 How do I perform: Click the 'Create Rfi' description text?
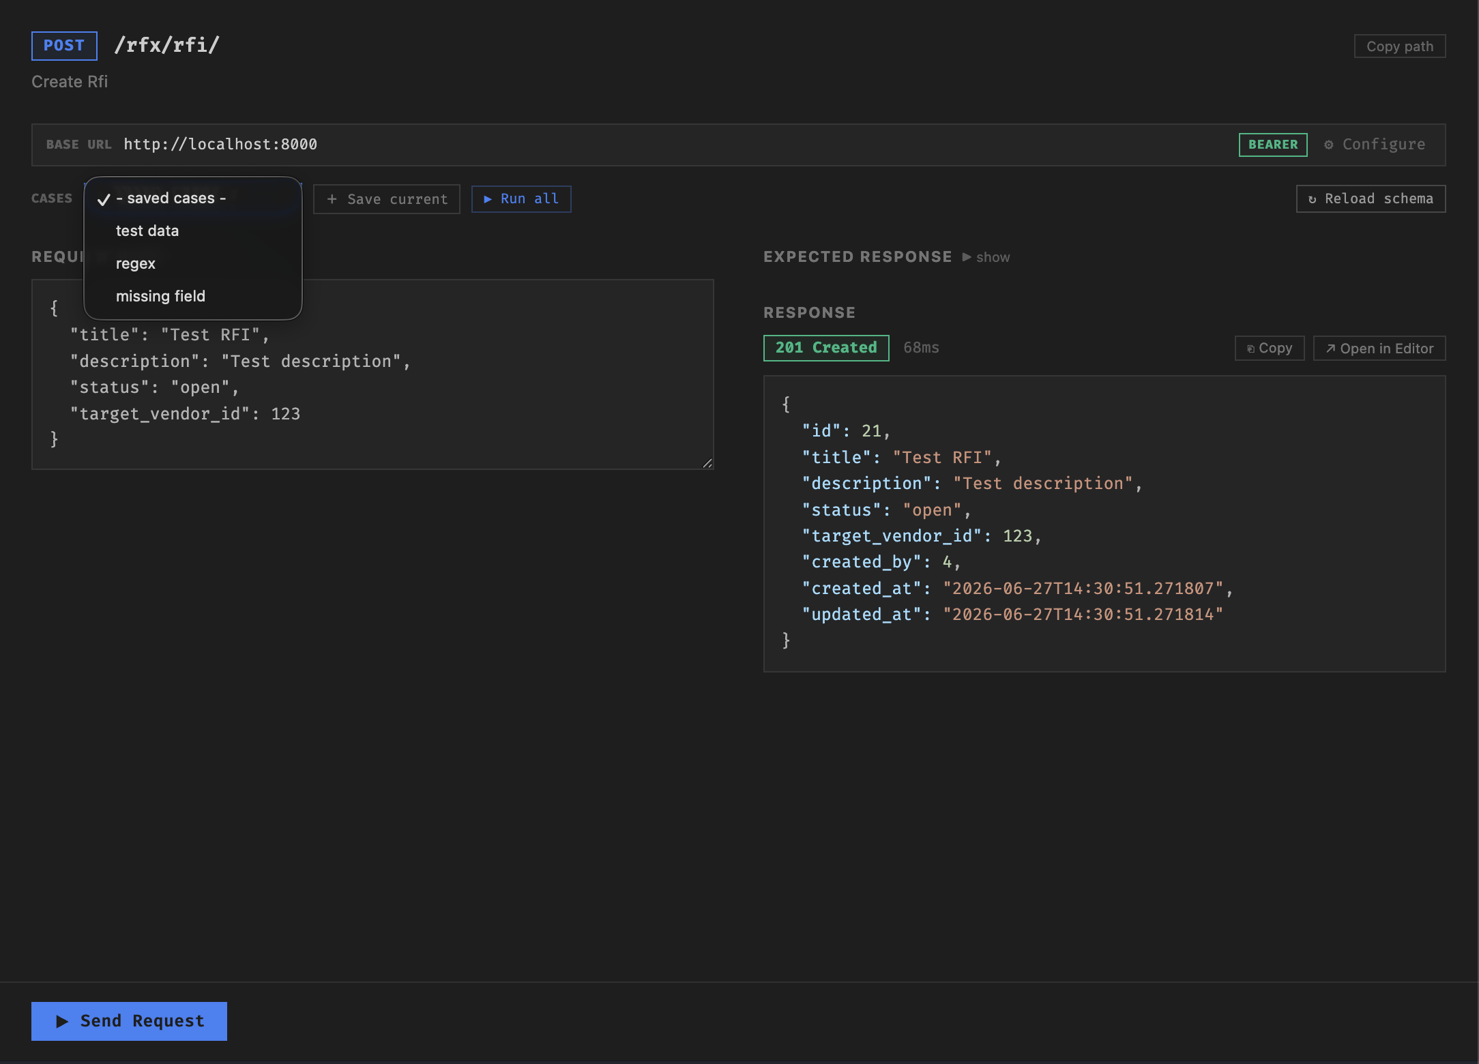[x=70, y=82]
